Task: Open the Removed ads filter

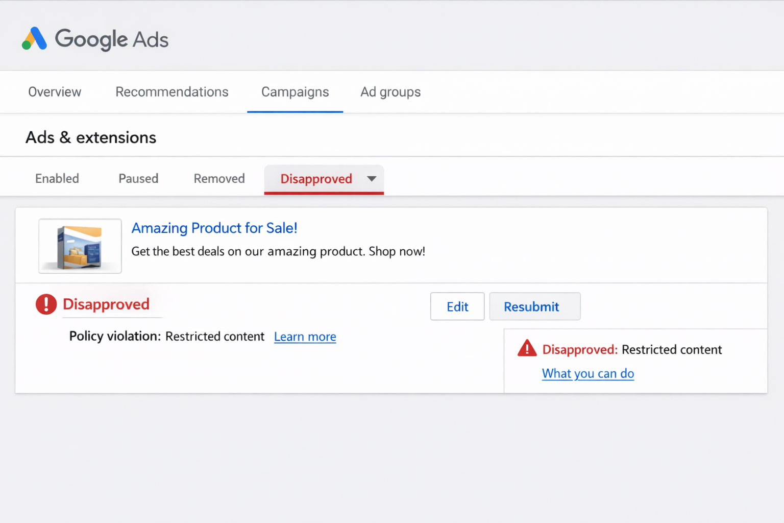Action: pos(219,178)
